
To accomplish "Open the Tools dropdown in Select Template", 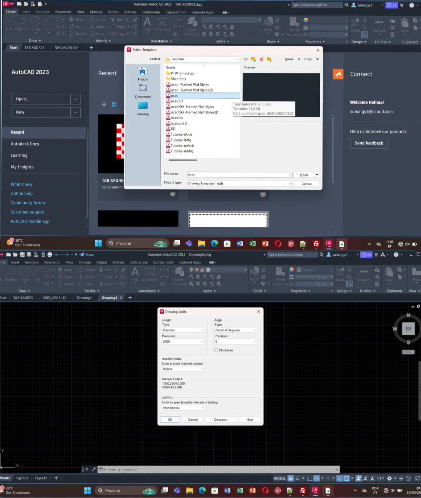I will pos(311,59).
